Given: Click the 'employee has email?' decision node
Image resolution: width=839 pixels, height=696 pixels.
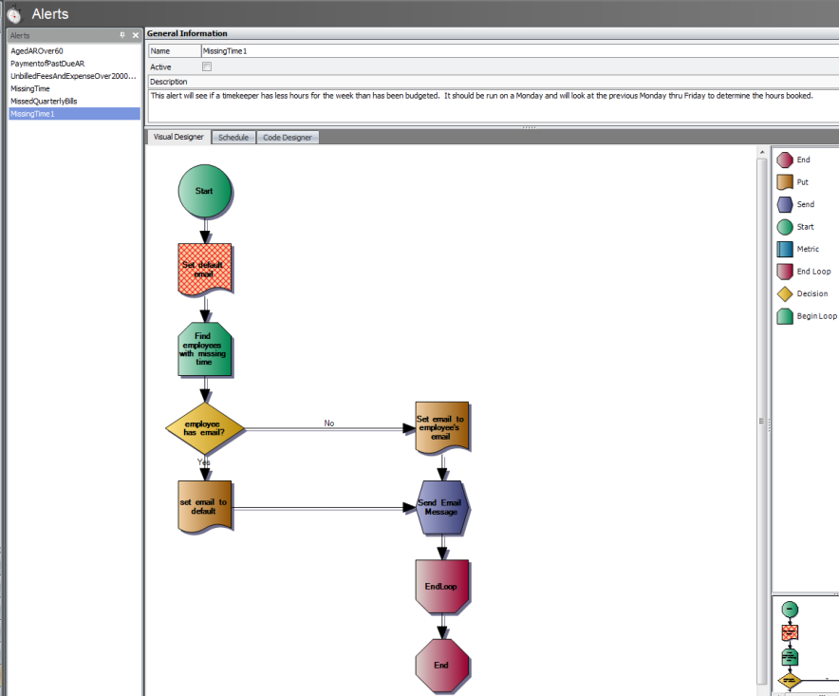Looking at the screenshot, I should [205, 428].
